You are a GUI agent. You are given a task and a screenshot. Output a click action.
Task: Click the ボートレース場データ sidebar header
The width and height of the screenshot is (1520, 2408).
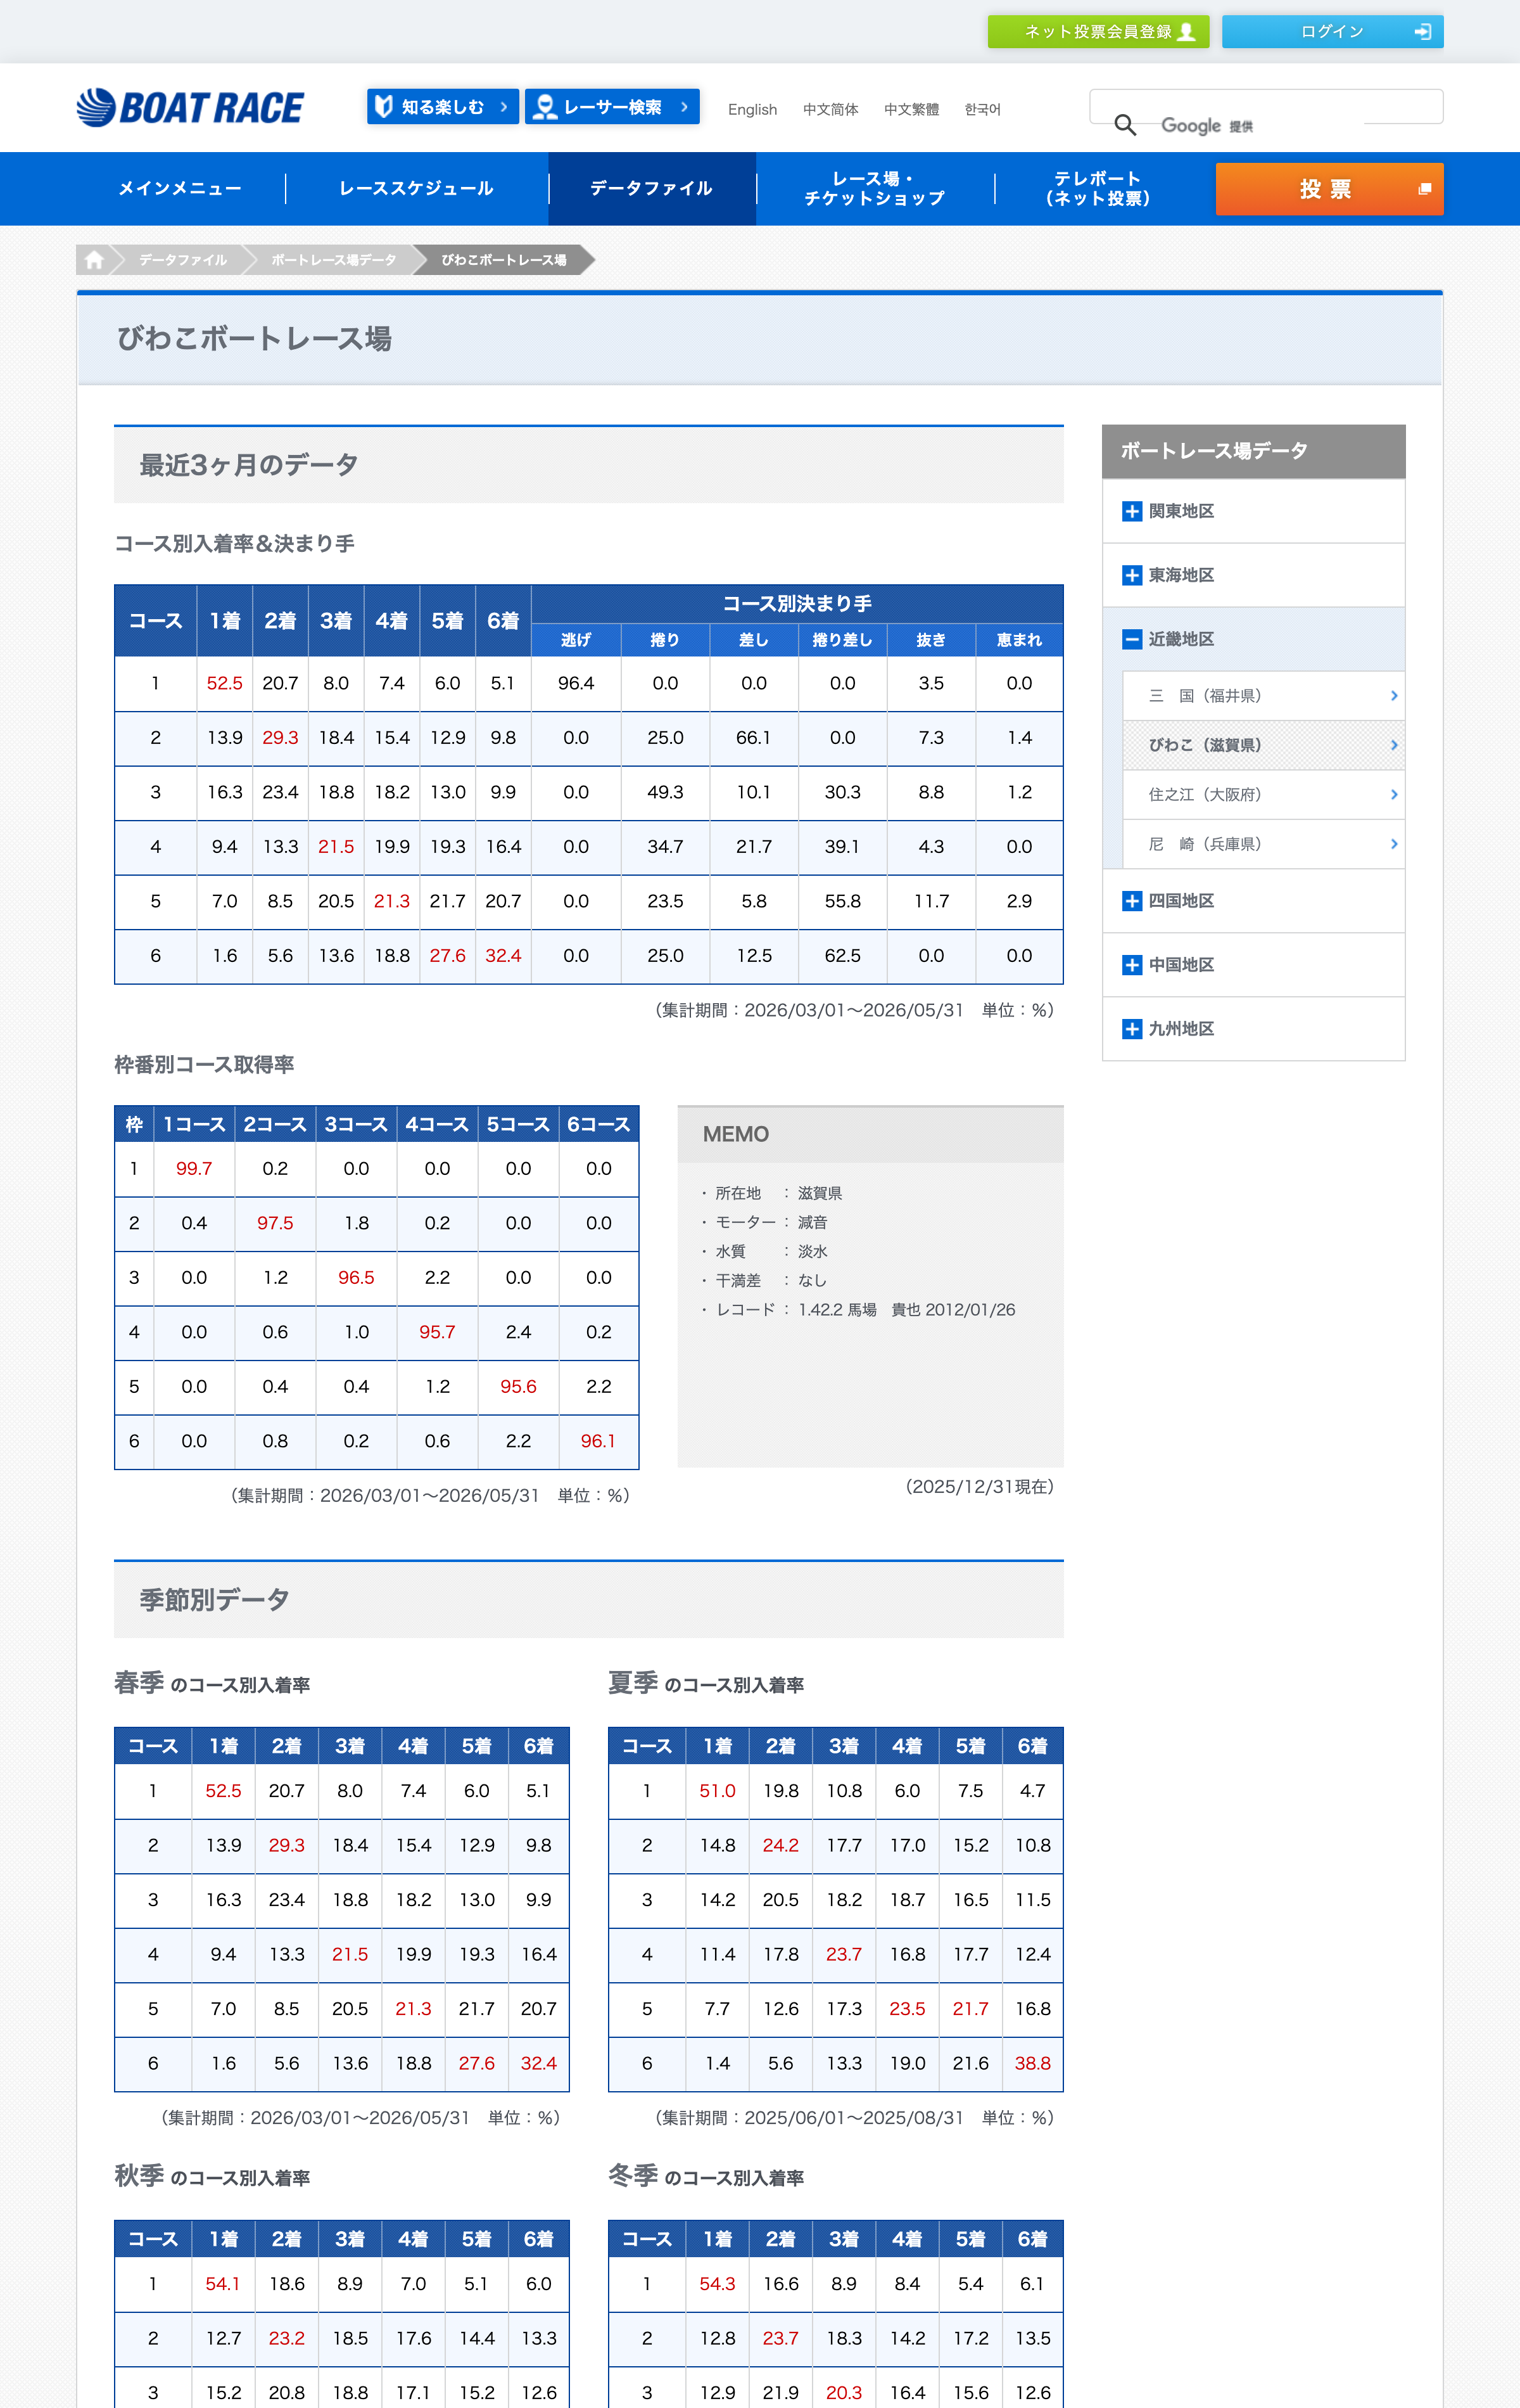pyautogui.click(x=1253, y=451)
